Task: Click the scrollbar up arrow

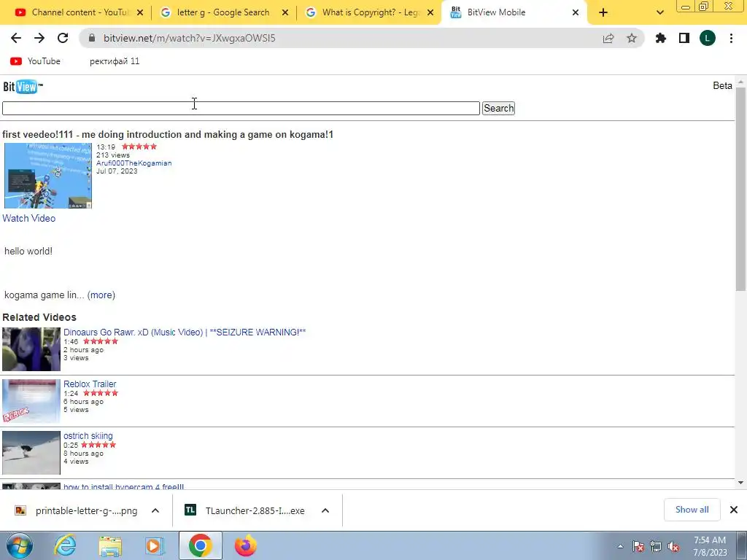Action: 741,82
